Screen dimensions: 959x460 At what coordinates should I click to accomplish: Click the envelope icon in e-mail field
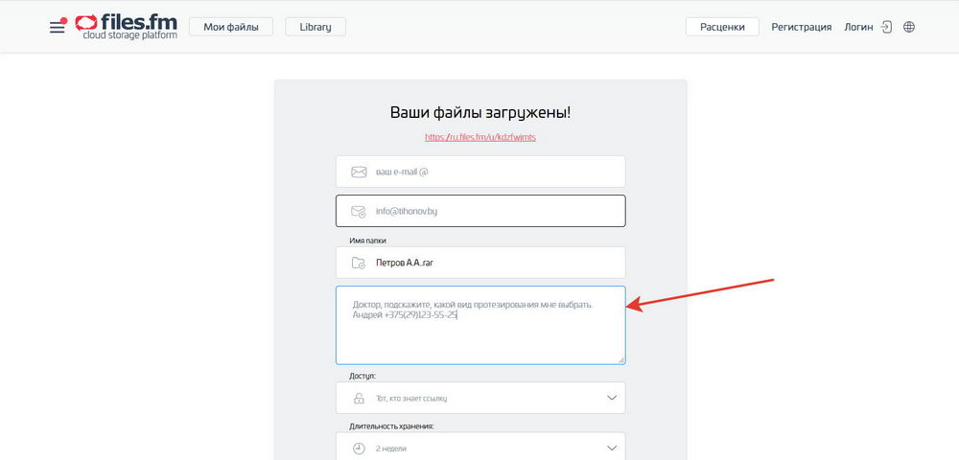[x=359, y=172]
